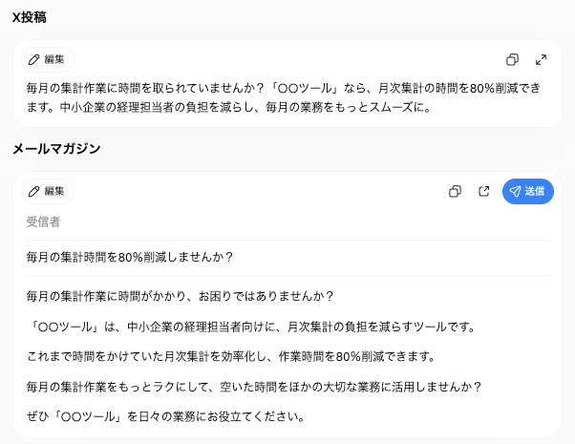Image resolution: width=575 pixels, height=444 pixels.
Task: Click the X投稿 section heading
Action: (x=30, y=17)
